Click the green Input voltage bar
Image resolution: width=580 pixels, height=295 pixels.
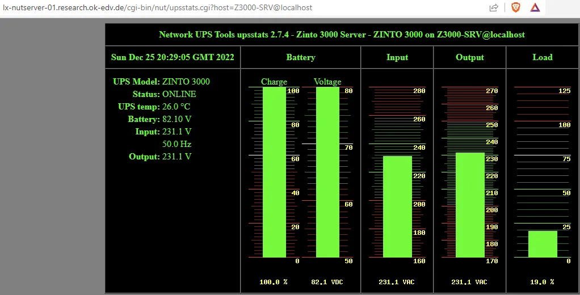pyautogui.click(x=397, y=206)
